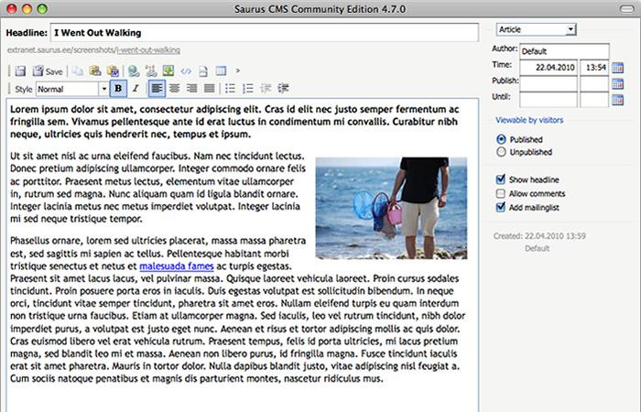Click the insert file document icon
Screen dimensions: 641x412
203,71
